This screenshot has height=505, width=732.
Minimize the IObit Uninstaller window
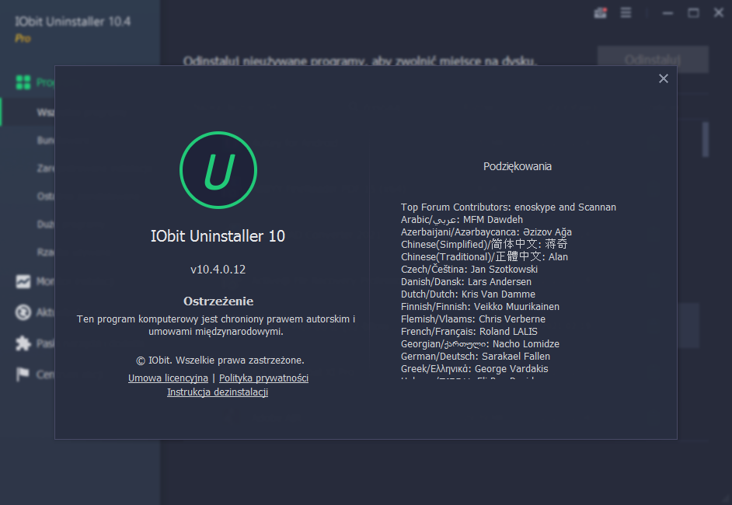pos(668,13)
